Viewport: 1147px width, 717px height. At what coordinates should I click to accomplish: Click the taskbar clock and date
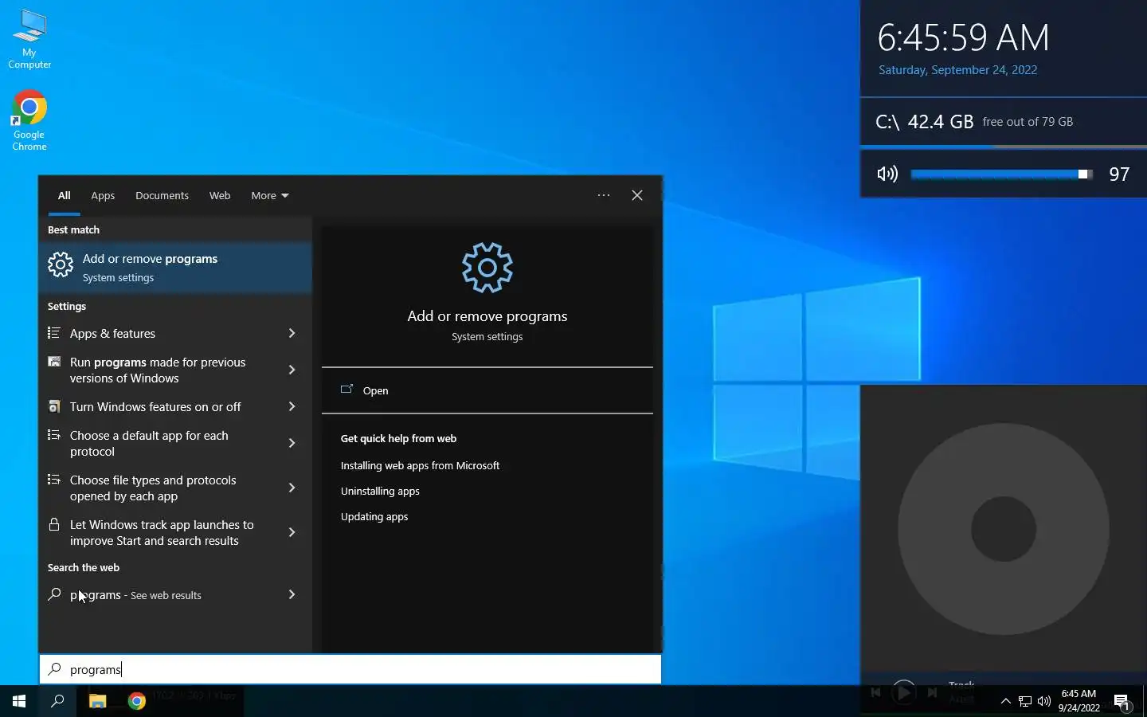point(1078,701)
